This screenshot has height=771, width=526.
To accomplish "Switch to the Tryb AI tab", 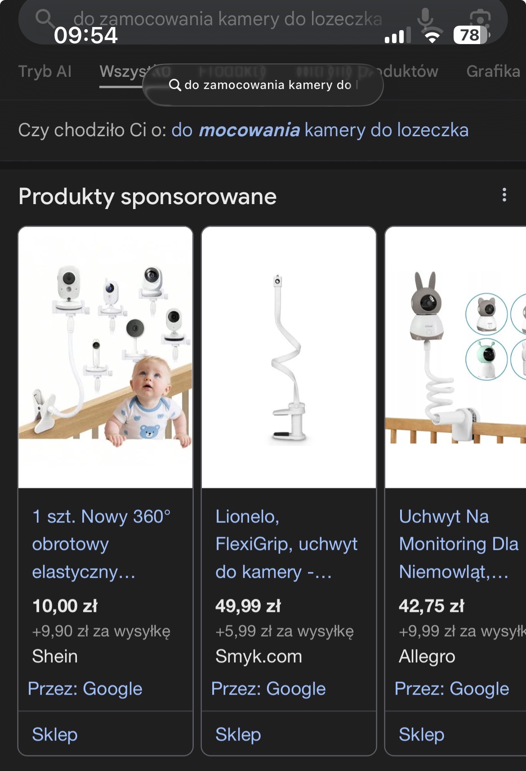I will coord(45,71).
